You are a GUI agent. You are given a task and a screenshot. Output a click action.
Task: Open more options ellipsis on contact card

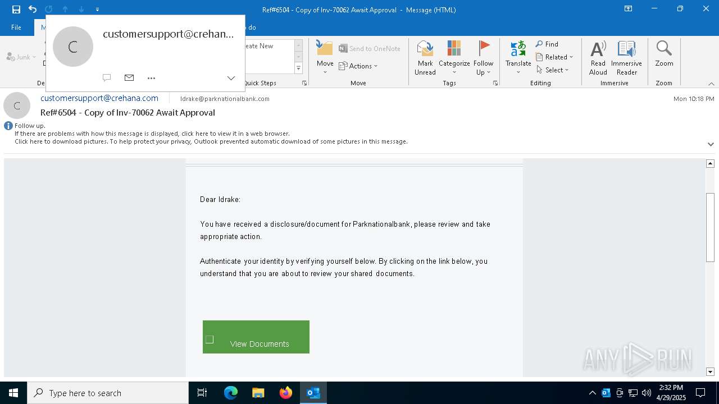(x=151, y=78)
